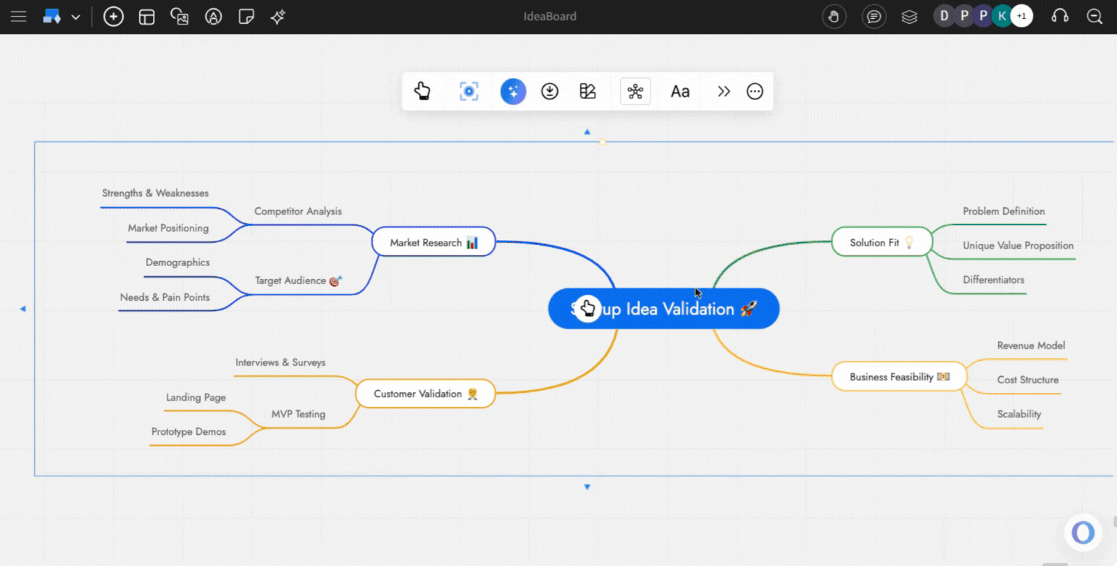Click Differentiators text

(x=993, y=280)
